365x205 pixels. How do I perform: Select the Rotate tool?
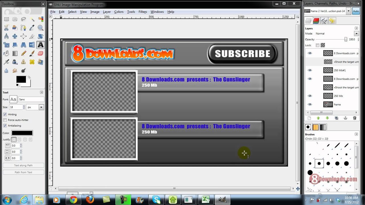pos(40,36)
